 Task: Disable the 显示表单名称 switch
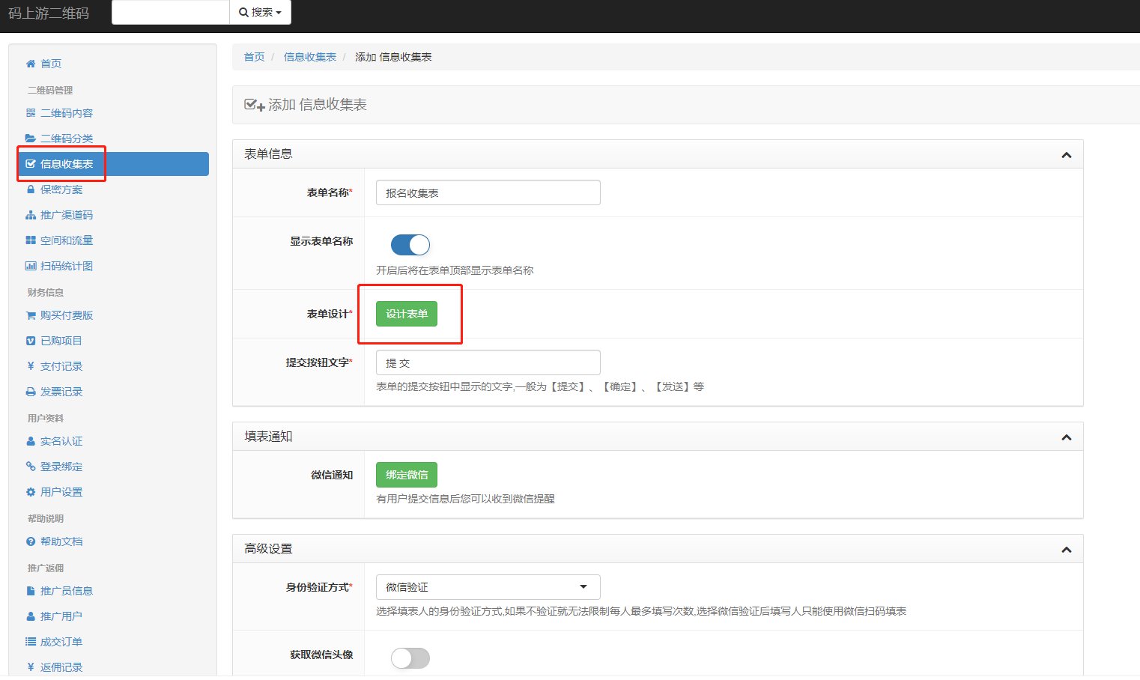point(410,245)
